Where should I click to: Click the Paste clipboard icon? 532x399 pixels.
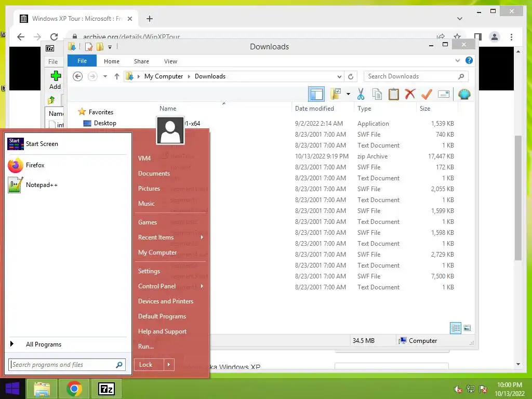pos(394,94)
